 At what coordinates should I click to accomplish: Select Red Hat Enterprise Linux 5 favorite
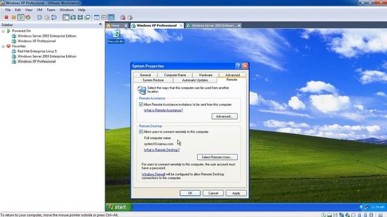(x=37, y=51)
